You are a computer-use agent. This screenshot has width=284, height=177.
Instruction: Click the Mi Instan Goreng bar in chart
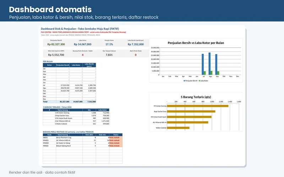[x=198, y=106]
